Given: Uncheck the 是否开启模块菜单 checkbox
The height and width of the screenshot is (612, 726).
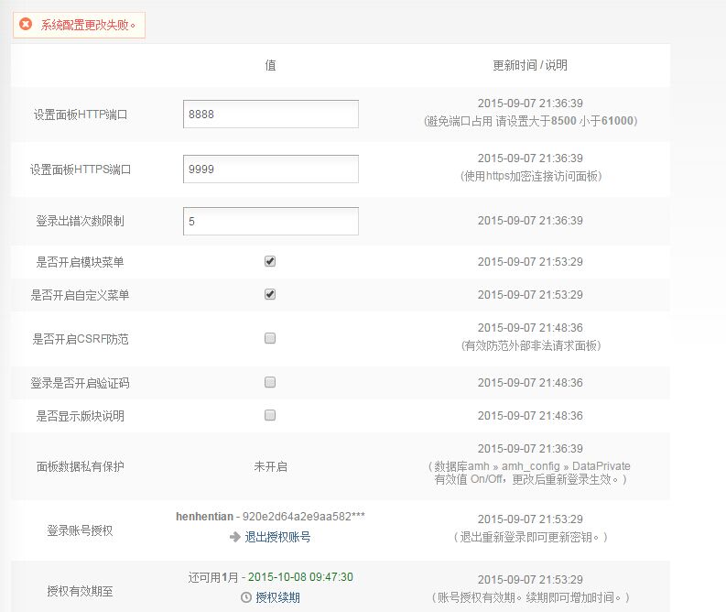Looking at the screenshot, I should click(270, 261).
